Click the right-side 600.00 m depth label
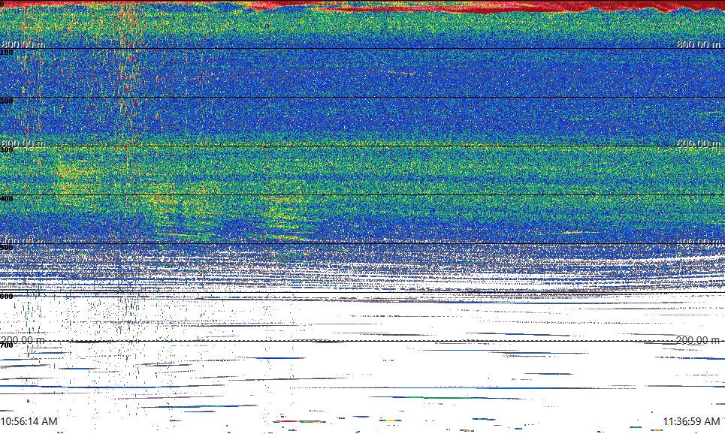 pos(699,143)
